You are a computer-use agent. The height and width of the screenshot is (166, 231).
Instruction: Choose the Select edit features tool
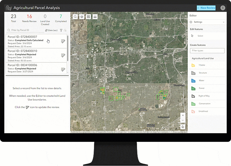click(207, 36)
